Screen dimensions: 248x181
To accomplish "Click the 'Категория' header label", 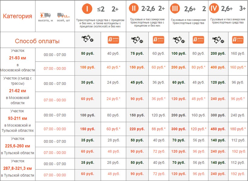I will tap(18, 16).
